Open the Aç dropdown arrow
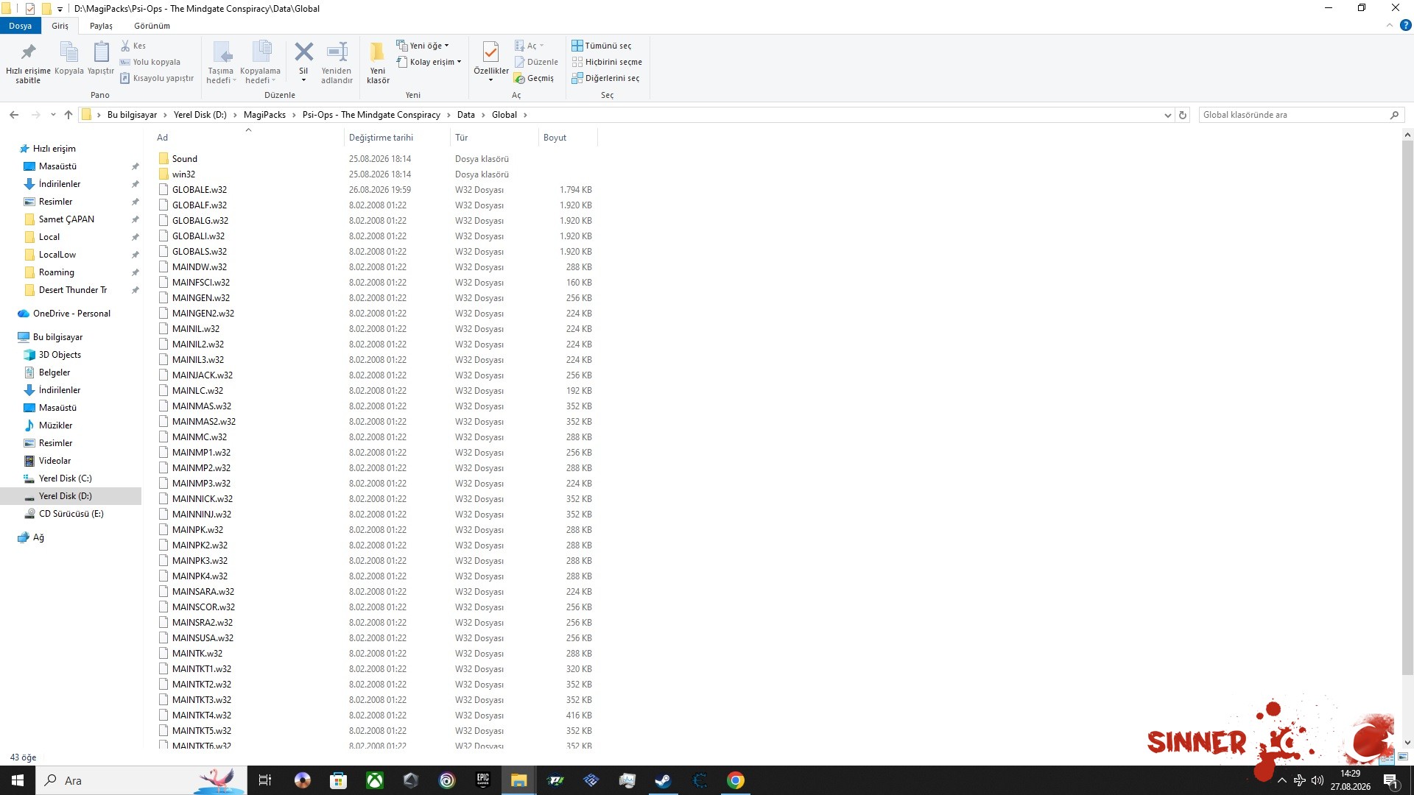Screen dimensions: 1414x795 pos(542,46)
